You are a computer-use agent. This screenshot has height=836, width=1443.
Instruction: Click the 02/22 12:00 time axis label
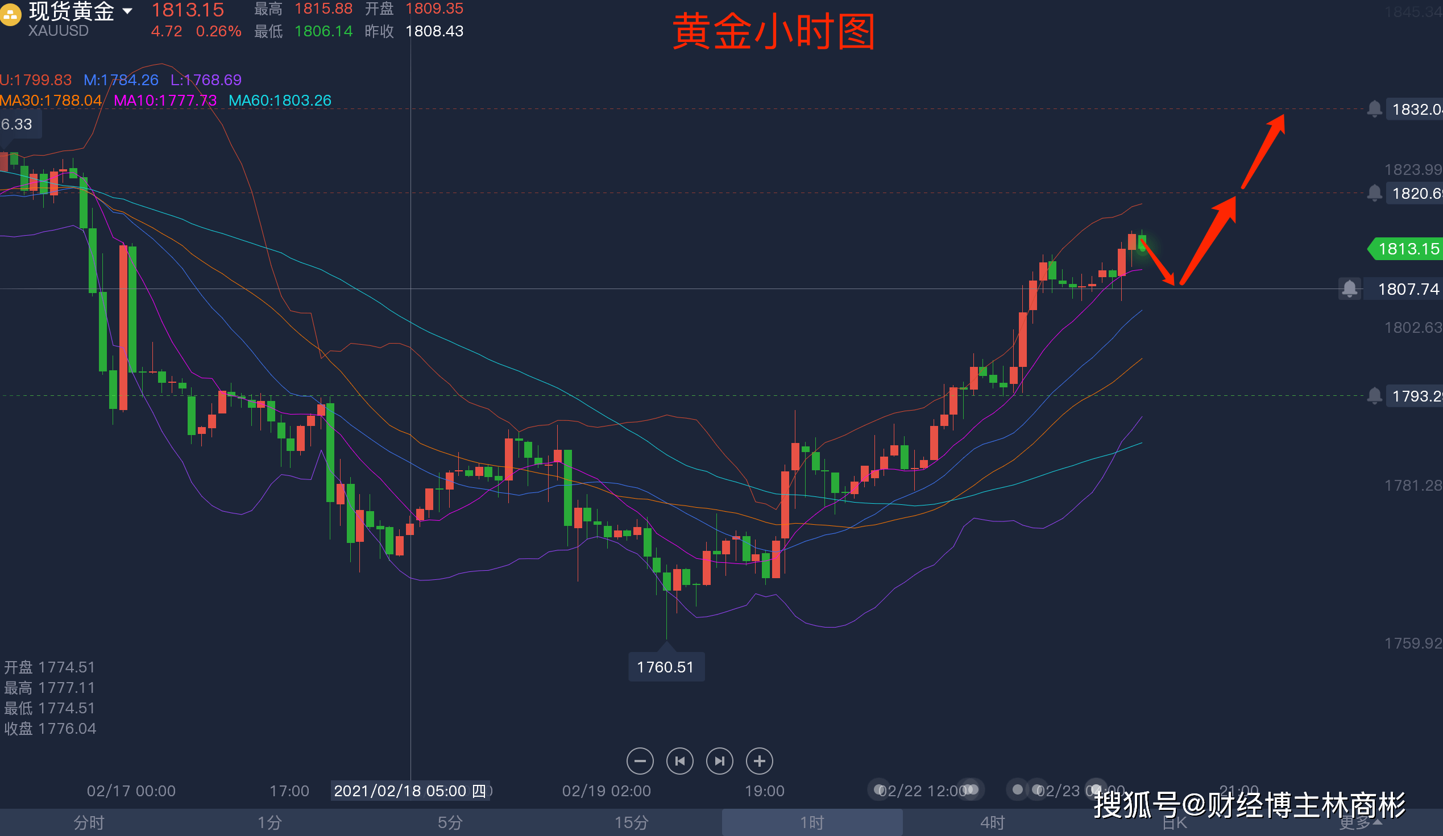[x=923, y=791]
